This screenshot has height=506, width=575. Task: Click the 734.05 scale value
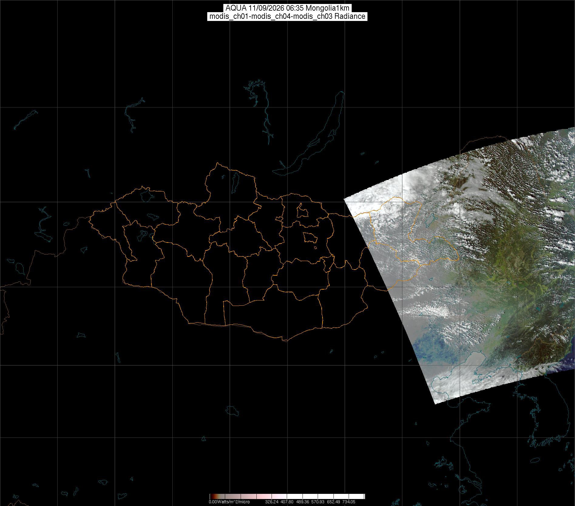click(x=349, y=502)
